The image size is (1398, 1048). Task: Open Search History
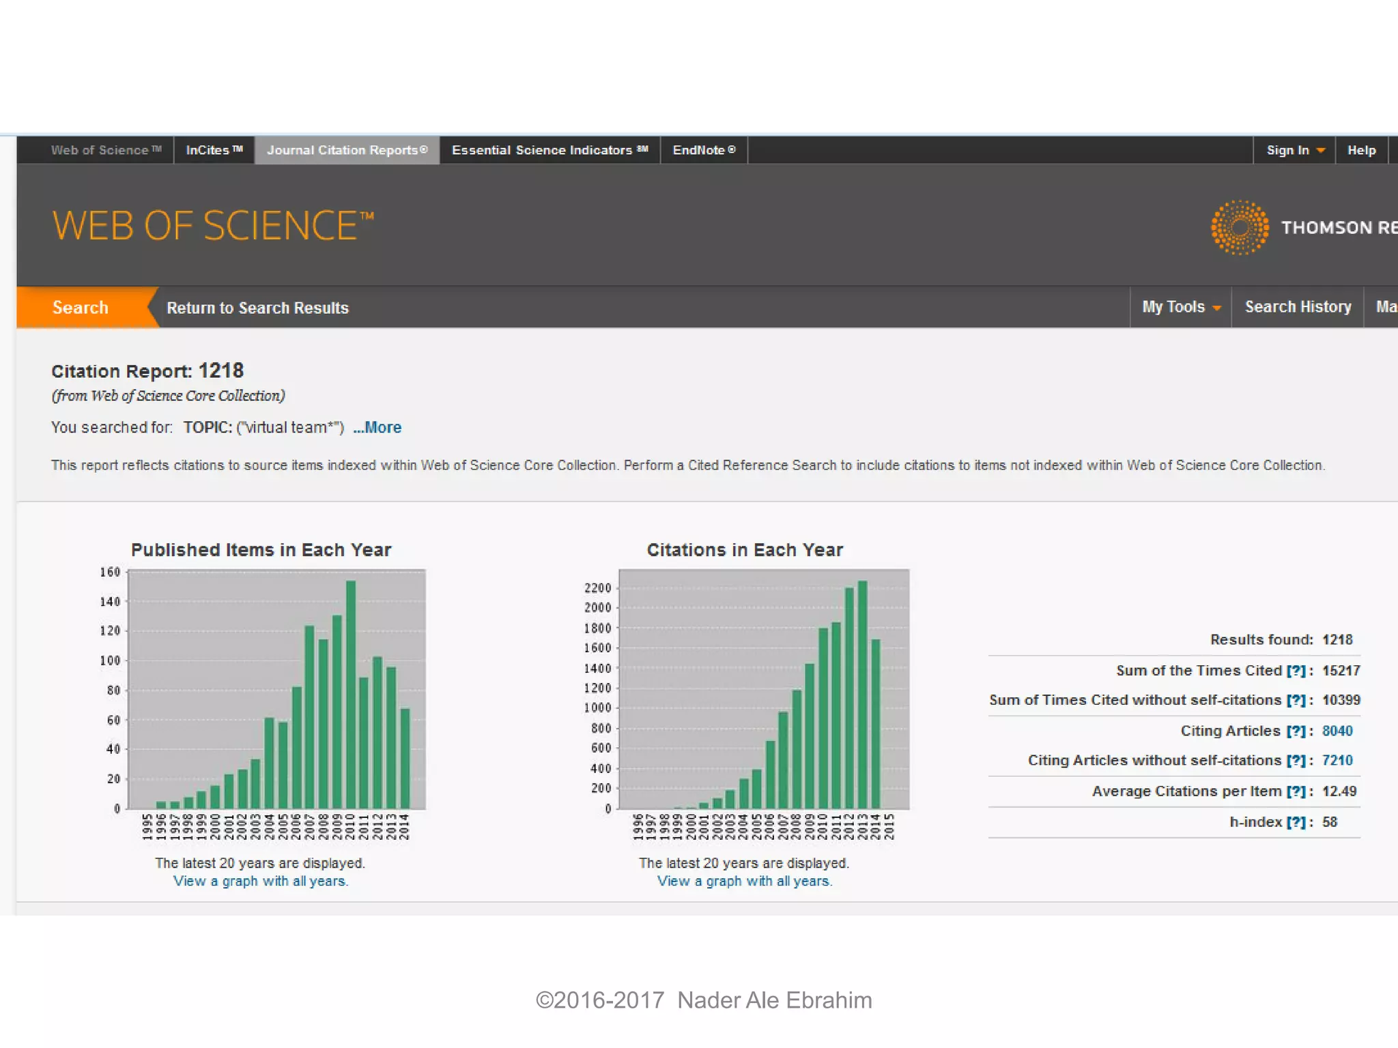point(1298,307)
